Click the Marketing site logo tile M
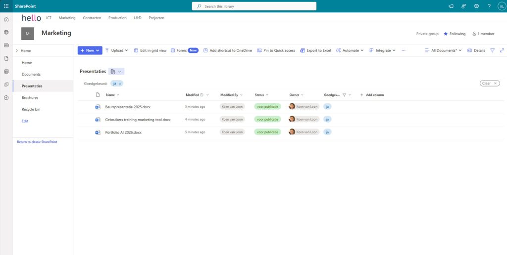This screenshot has width=507, height=255. pos(28,34)
